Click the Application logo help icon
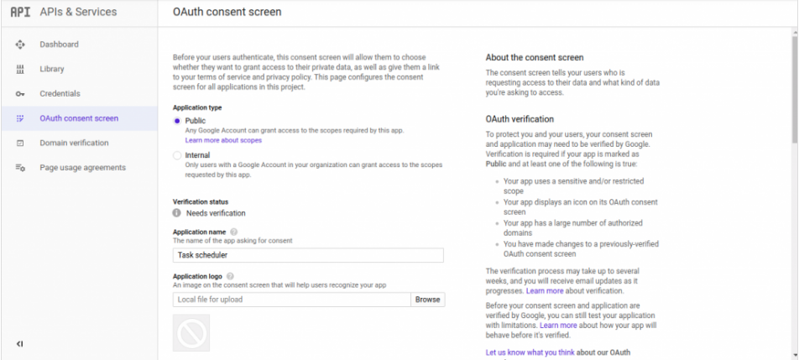This screenshot has height=360, width=799. click(x=230, y=276)
